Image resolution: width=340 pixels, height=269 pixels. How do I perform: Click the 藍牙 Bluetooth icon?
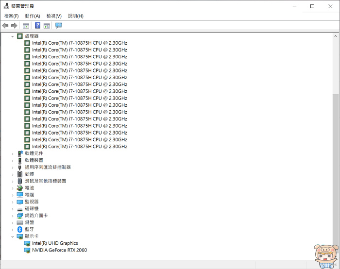click(x=20, y=229)
